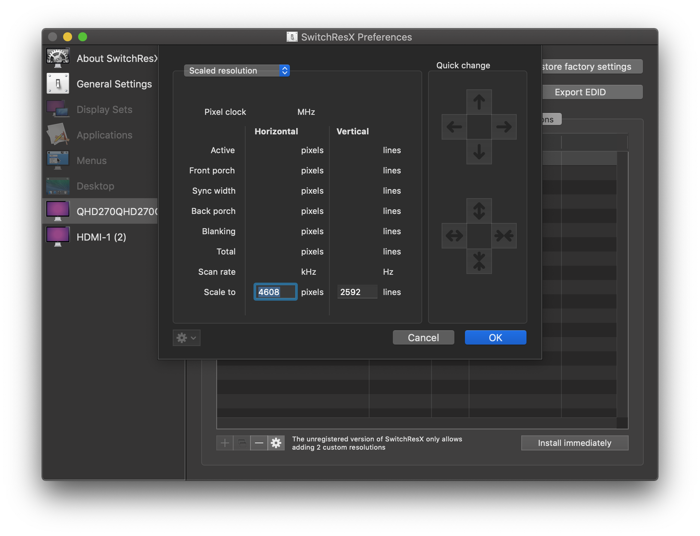Expand image horizontally with stretch arrow
The height and width of the screenshot is (536, 700).
[454, 236]
